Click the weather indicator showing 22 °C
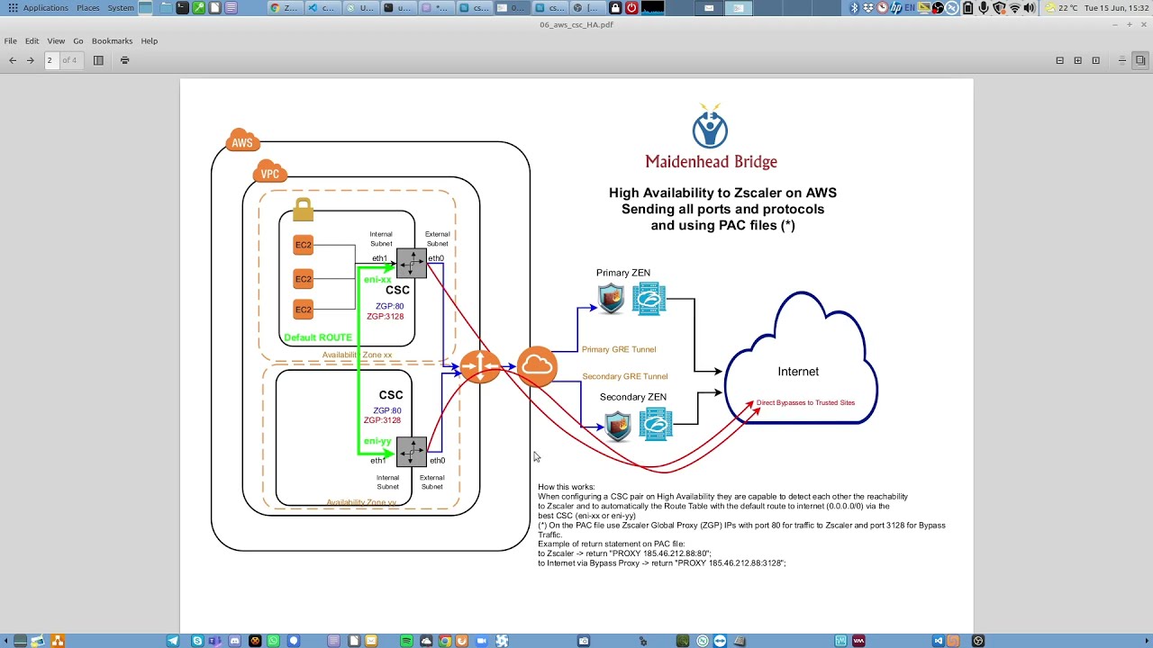The width and height of the screenshot is (1153, 648). tap(1059, 8)
